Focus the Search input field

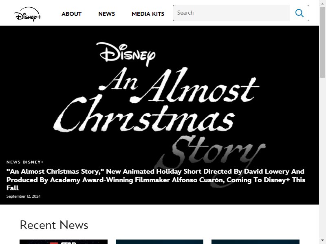tap(231, 13)
